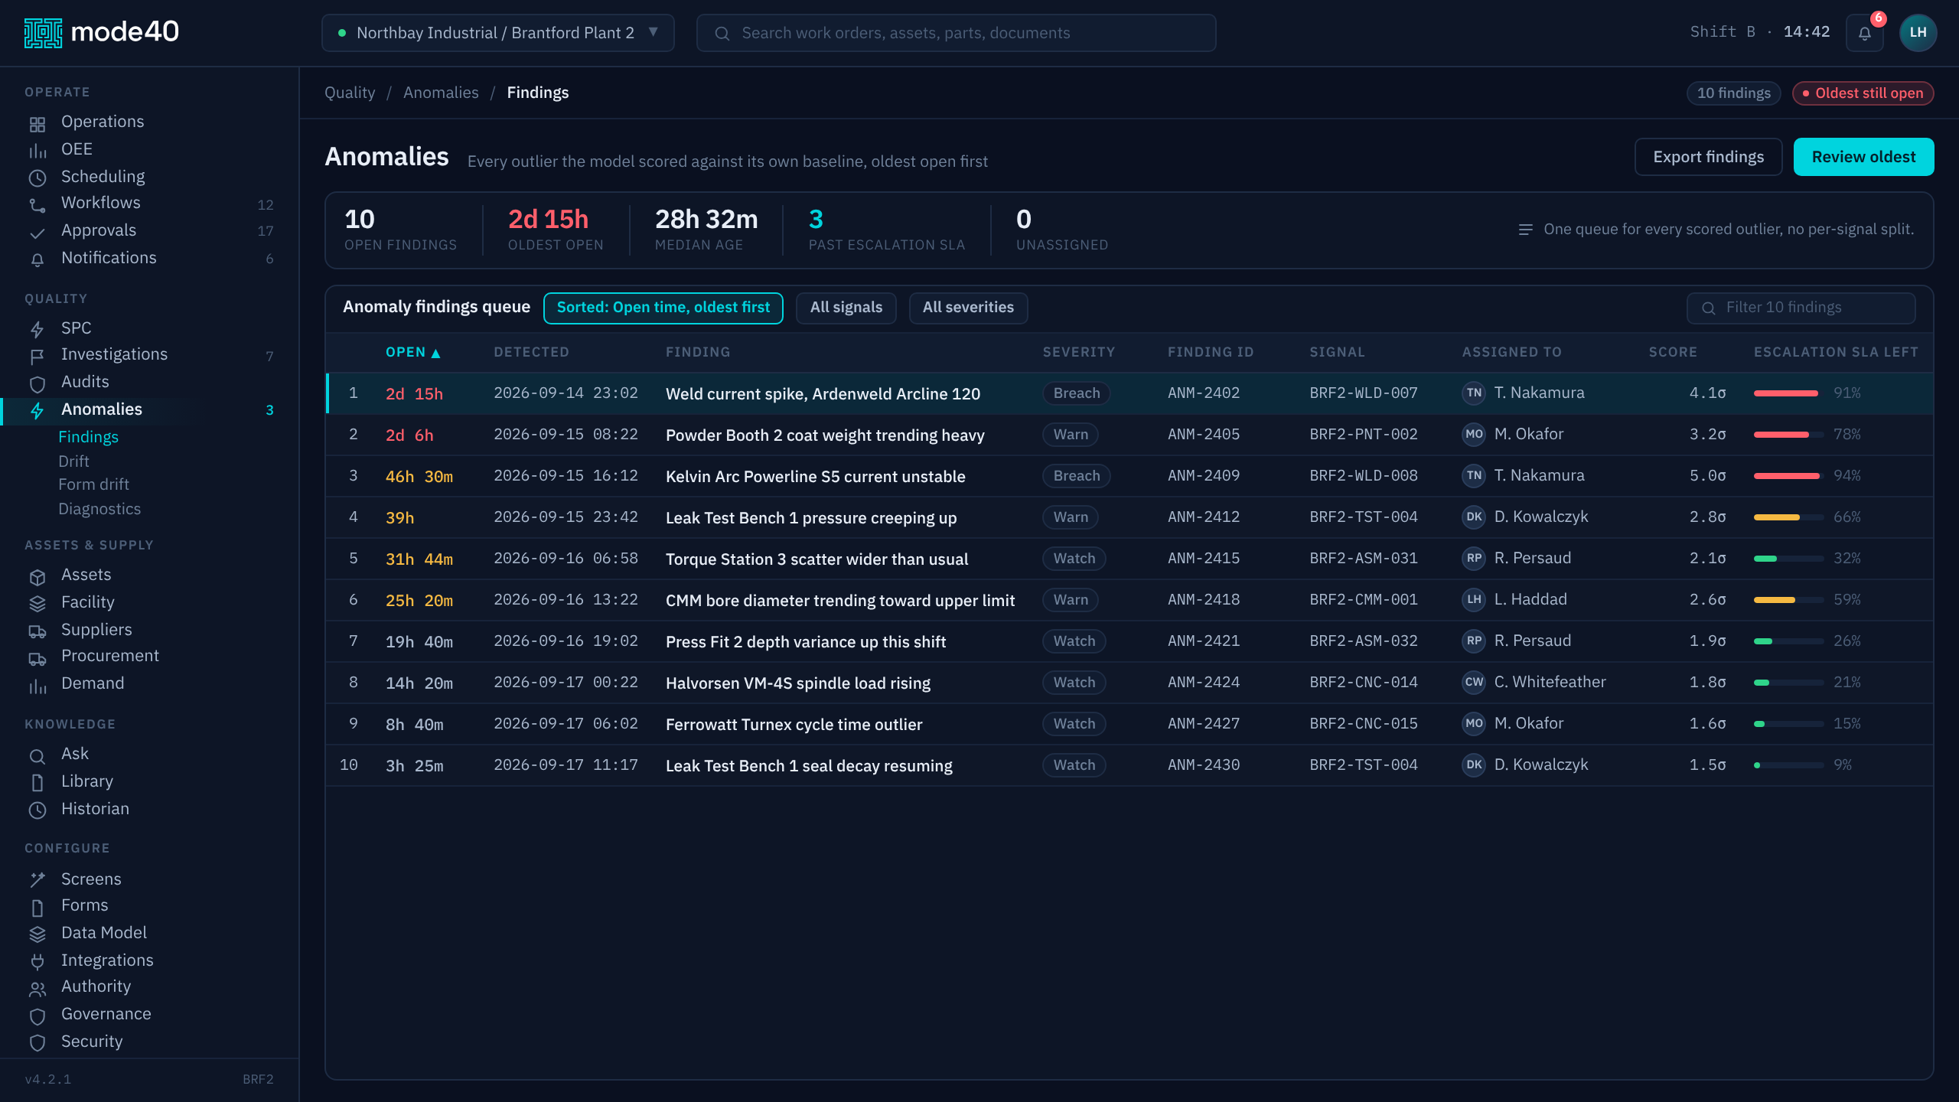This screenshot has width=1959, height=1102.
Task: Toggle the Oldest still open status pill
Action: (x=1863, y=93)
